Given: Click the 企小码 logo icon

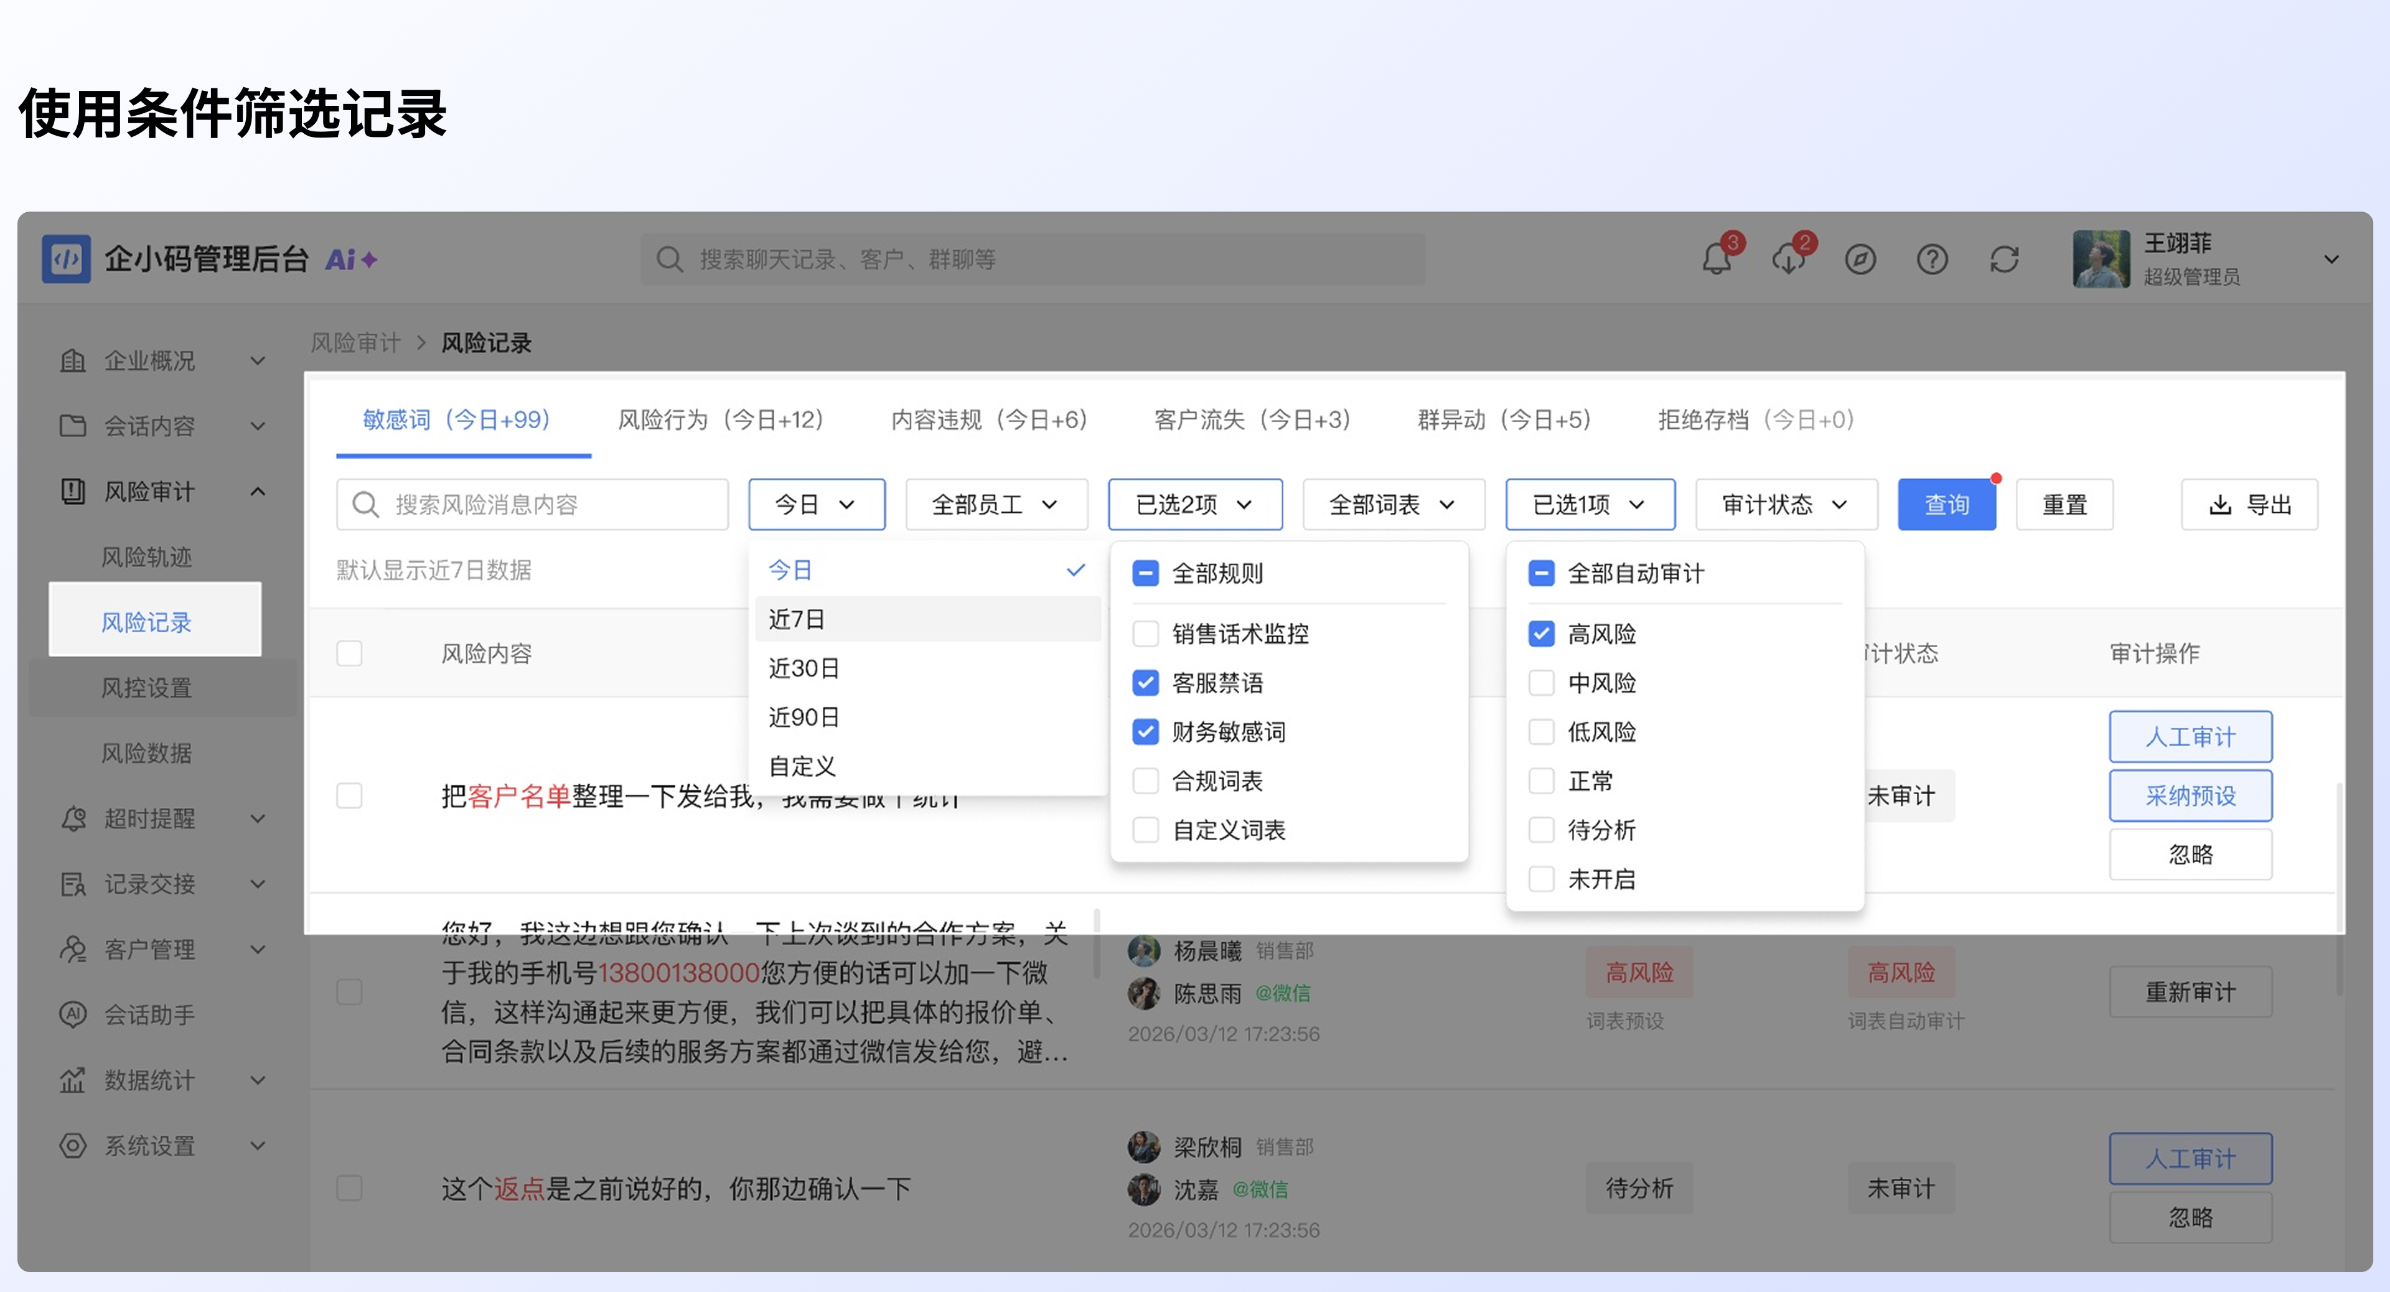Looking at the screenshot, I should point(66,259).
